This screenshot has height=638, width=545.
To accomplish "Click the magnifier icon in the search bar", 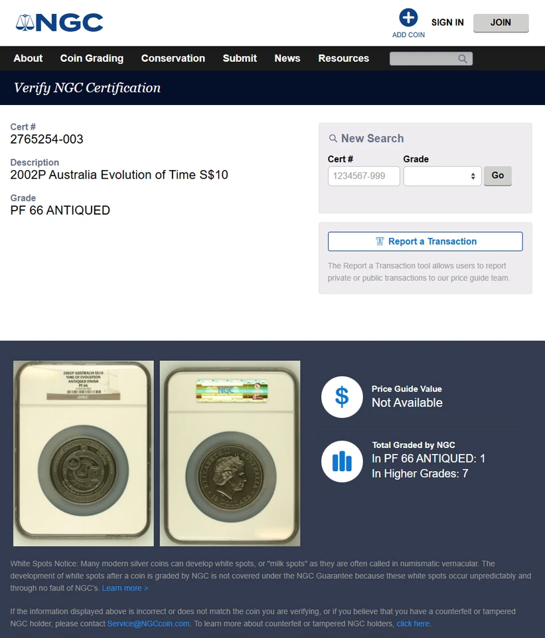I will pyautogui.click(x=463, y=58).
